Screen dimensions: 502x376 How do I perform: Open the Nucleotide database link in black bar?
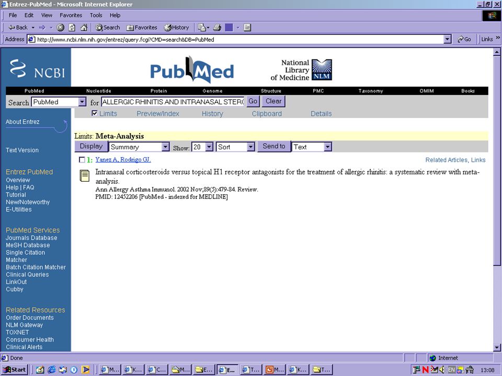pyautogui.click(x=99, y=91)
